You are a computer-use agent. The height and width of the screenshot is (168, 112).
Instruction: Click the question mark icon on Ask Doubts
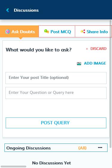[7, 32]
